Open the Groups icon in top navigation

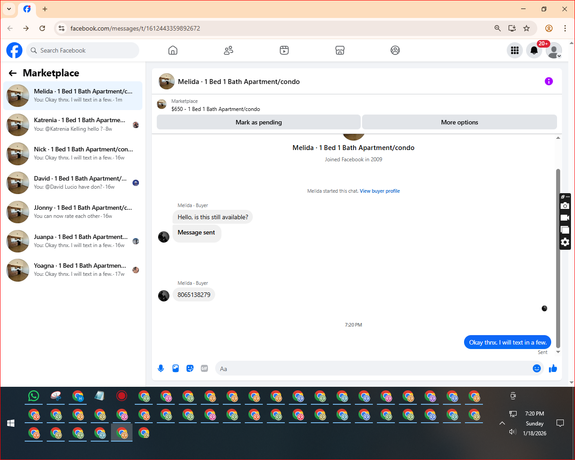395,50
